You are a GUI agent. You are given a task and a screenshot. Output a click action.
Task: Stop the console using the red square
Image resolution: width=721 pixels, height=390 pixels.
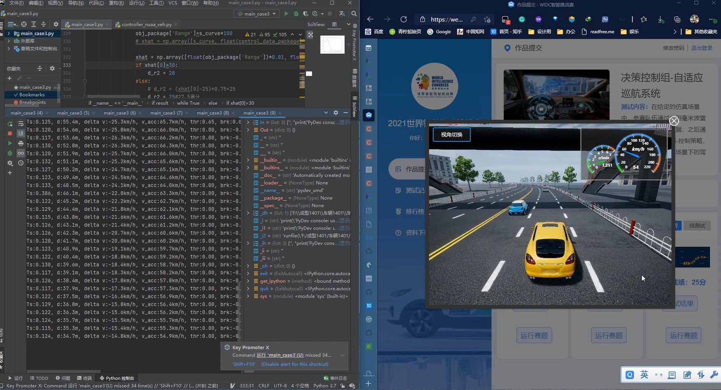coord(10,133)
